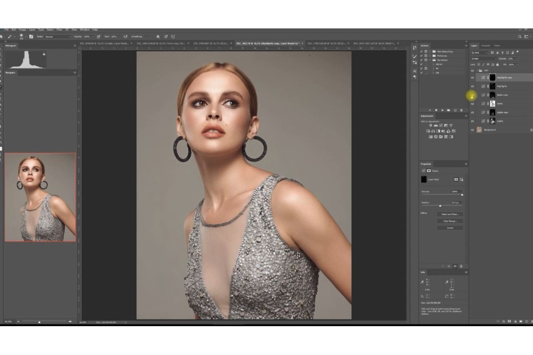
Task: Click the Play action button in Actions panel
Action: (442, 110)
